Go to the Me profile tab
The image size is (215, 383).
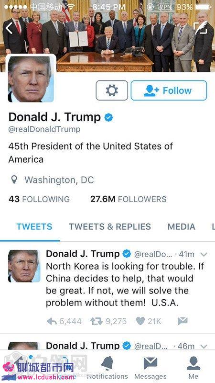(193, 367)
